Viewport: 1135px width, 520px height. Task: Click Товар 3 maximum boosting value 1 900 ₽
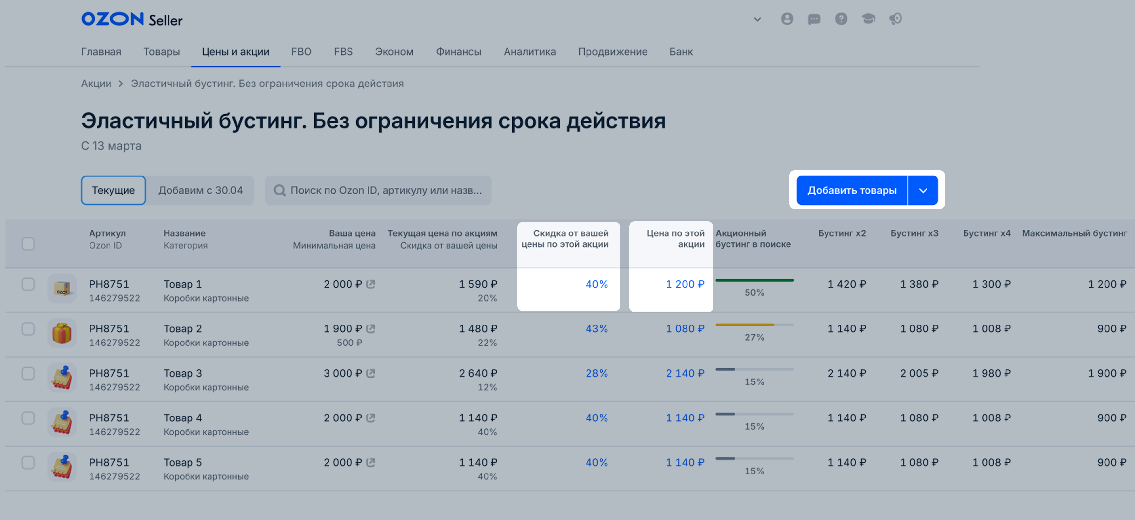point(1107,373)
